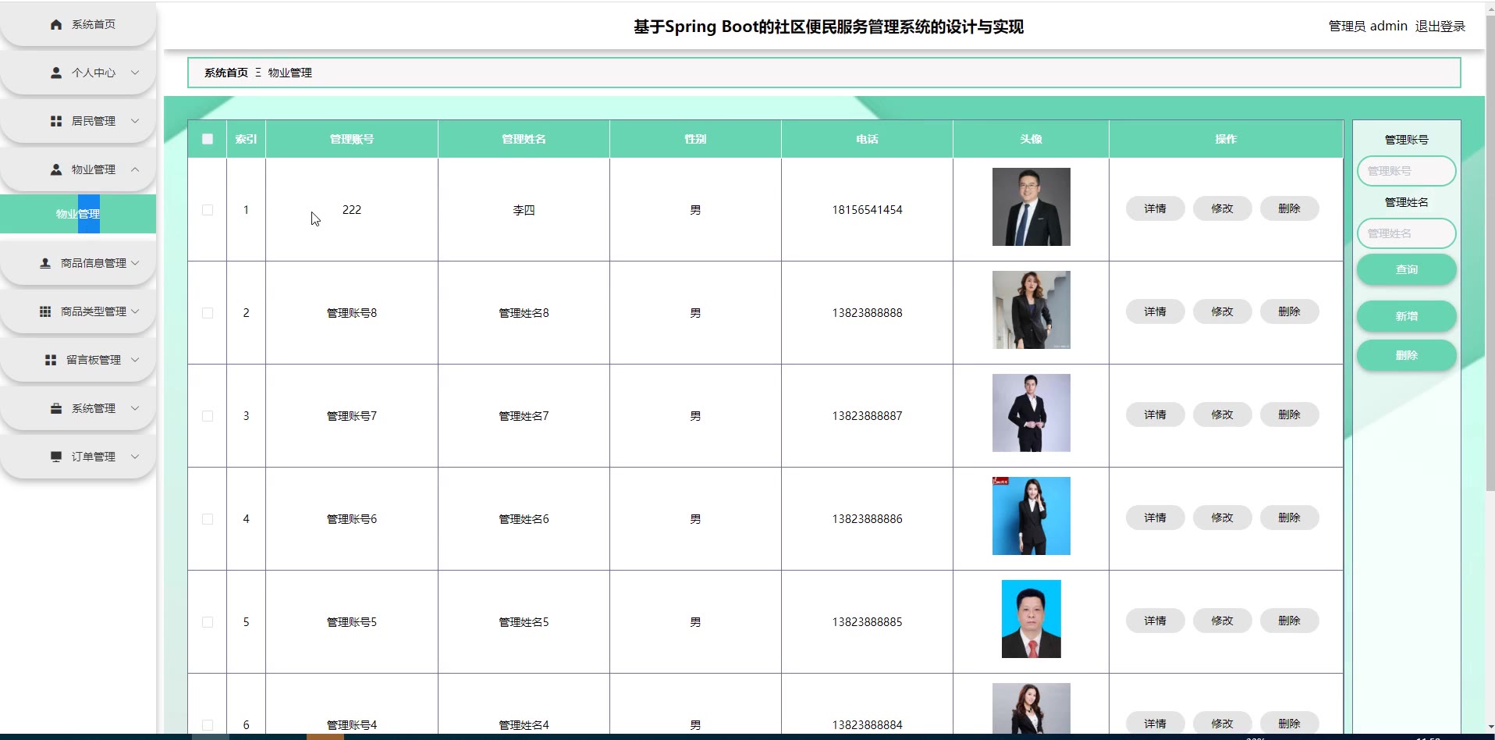
Task: Click the 管理账号 search input field
Action: pos(1406,171)
